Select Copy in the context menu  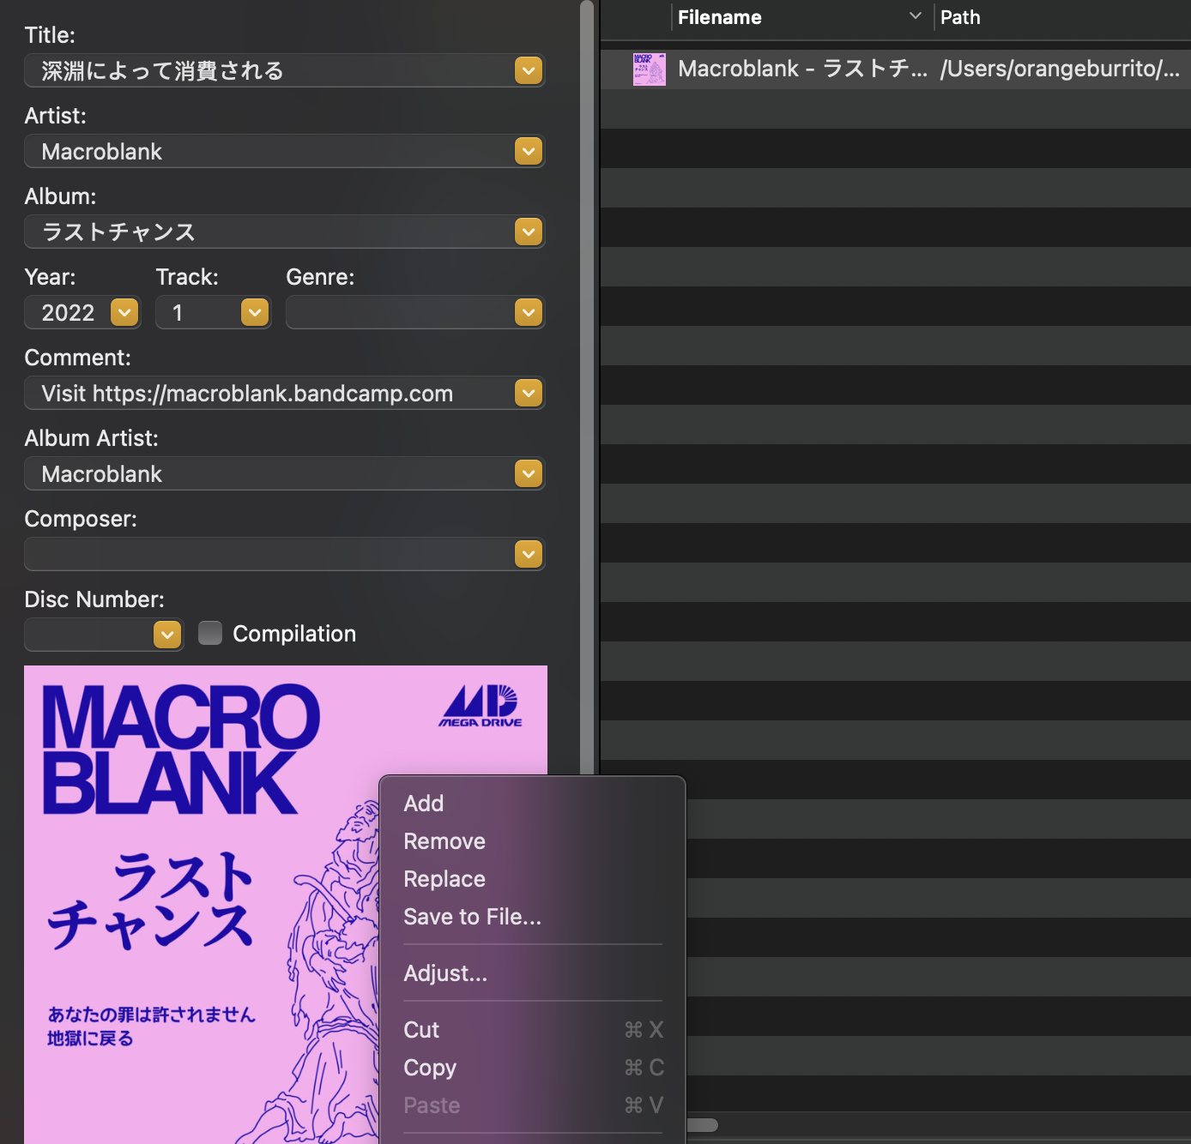coord(430,1068)
